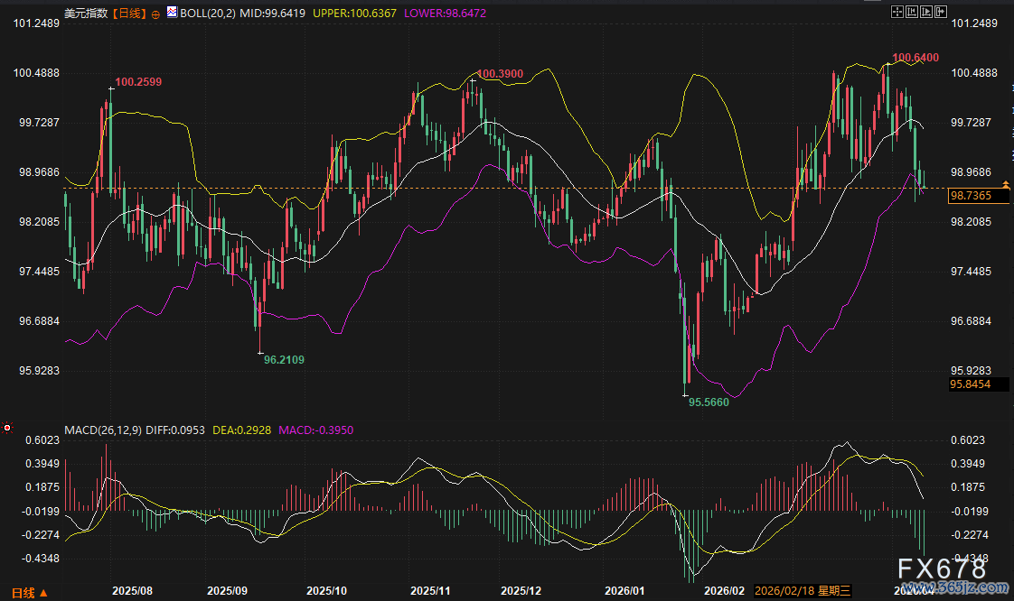The image size is (1014, 601).
Task: Click the red dot icon beside the MACD pane
Action: [7, 428]
